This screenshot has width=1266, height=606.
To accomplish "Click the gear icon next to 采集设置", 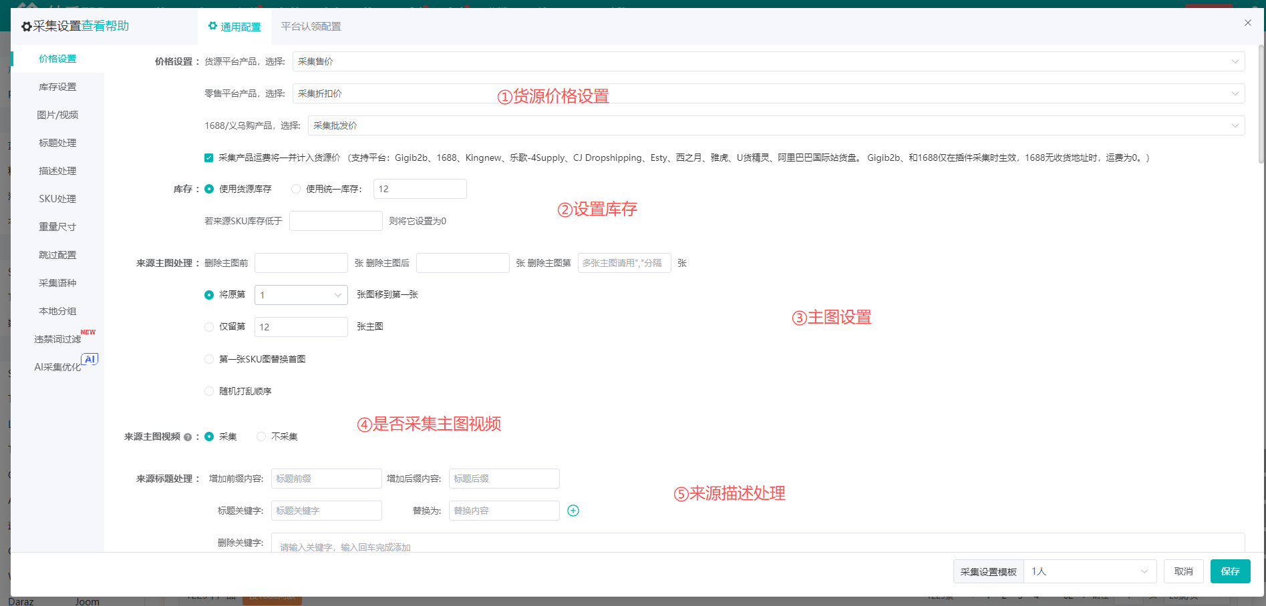I will 26,27.
